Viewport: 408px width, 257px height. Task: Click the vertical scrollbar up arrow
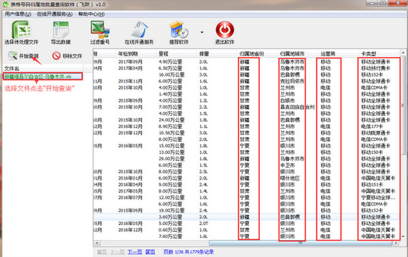pos(403,52)
